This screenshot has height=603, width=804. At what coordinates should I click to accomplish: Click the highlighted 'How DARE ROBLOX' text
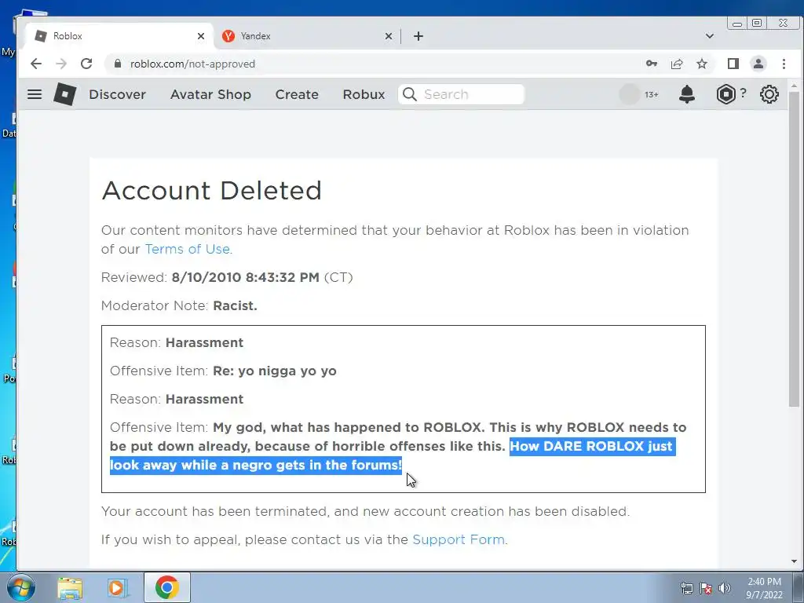pos(393,456)
